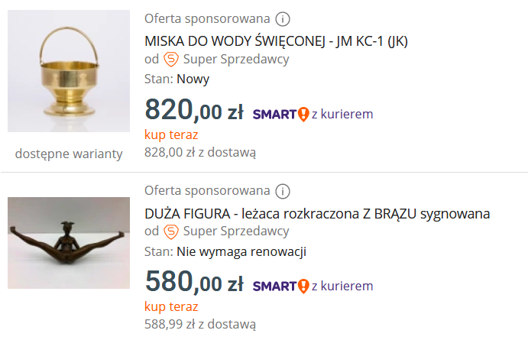Click first Oferta sponsorowana label
528x340 pixels.
[x=207, y=19]
